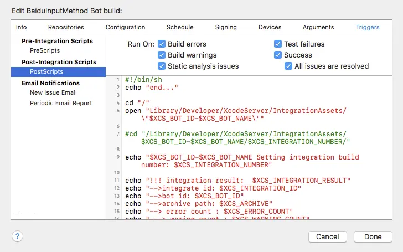Click the error count echo line
Viewport: 403px width, 252px height.
(209, 212)
